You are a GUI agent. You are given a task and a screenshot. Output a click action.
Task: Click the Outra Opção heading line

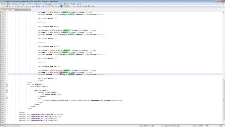51,94
